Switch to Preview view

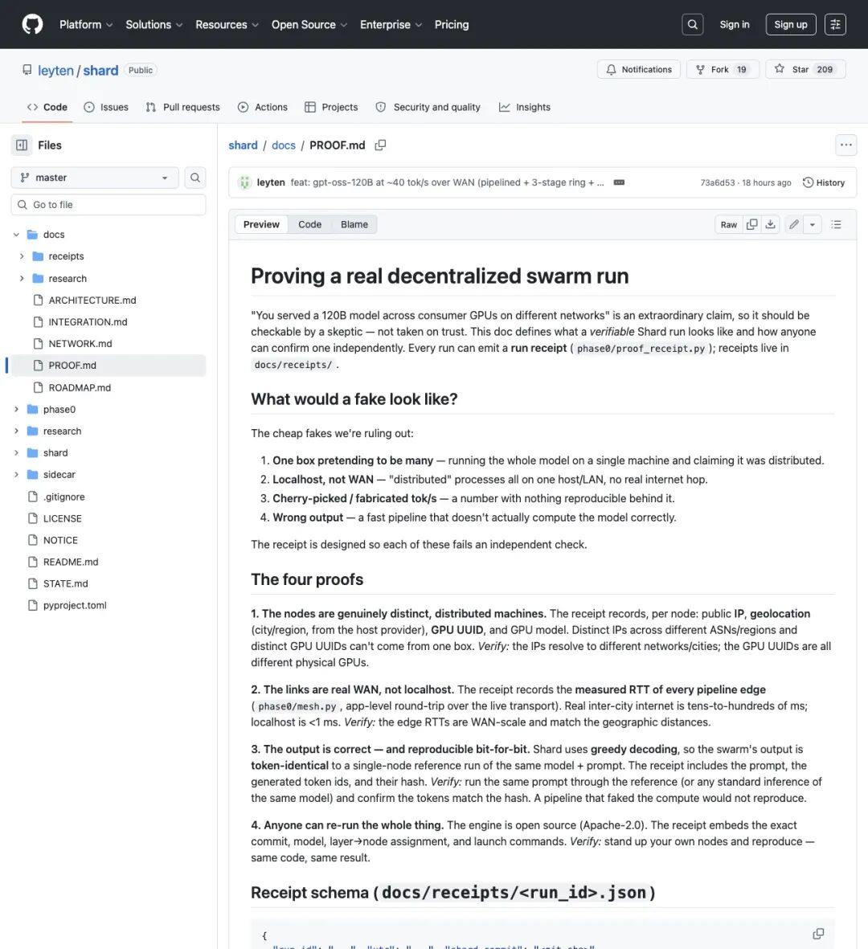(x=261, y=224)
